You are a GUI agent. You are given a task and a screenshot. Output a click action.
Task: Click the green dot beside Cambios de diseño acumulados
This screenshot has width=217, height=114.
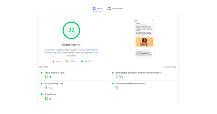pos(113,83)
